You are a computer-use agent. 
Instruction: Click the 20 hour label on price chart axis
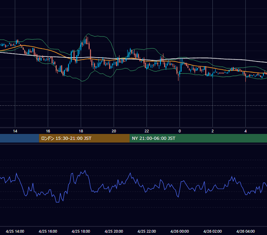114,131
